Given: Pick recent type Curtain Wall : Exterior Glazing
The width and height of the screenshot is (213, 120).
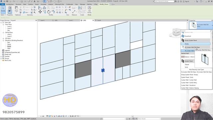Looking at the screenshot, I should (190, 88).
